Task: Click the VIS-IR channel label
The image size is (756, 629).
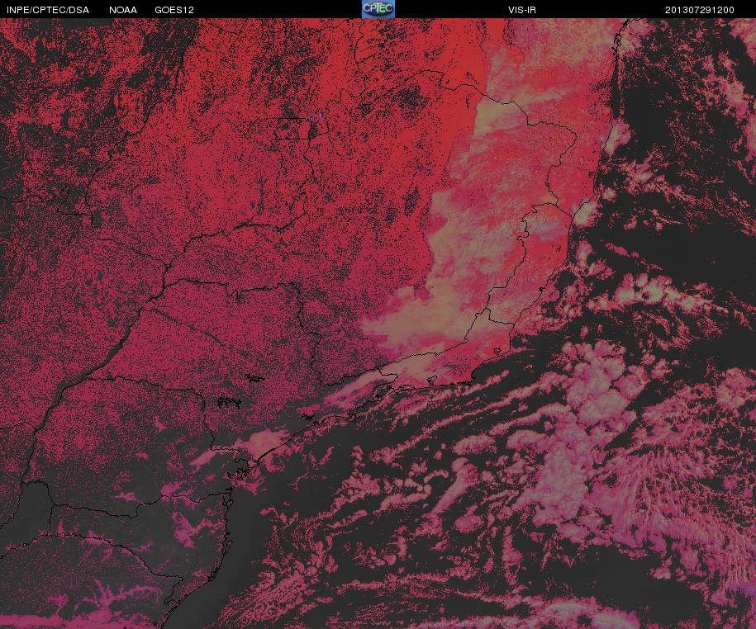Action: (x=522, y=10)
